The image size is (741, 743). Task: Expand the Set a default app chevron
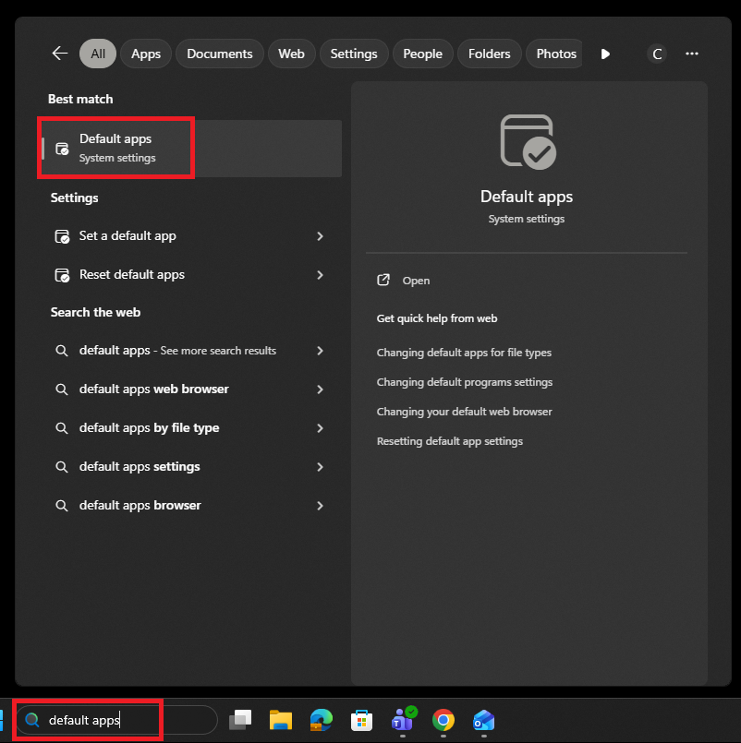click(x=321, y=236)
